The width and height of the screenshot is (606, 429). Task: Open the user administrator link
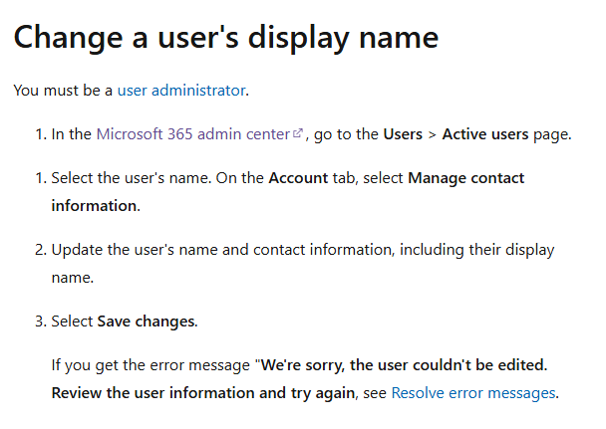181,91
